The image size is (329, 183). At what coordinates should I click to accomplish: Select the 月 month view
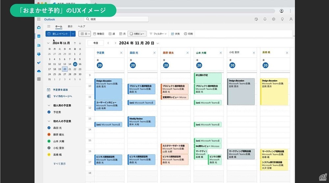click(122, 34)
